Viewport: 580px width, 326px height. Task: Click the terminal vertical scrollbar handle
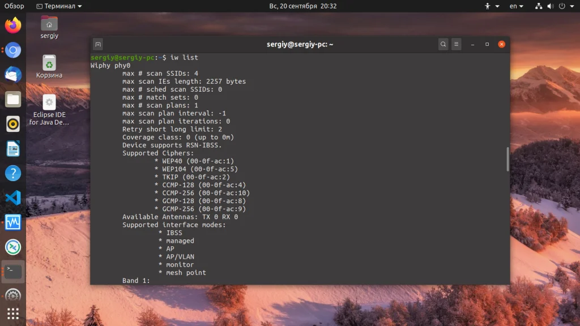point(507,159)
